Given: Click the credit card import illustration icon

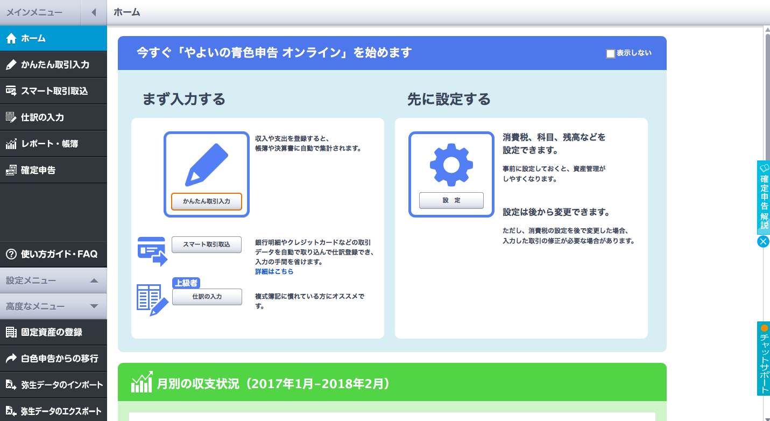Looking at the screenshot, I should 152,251.
